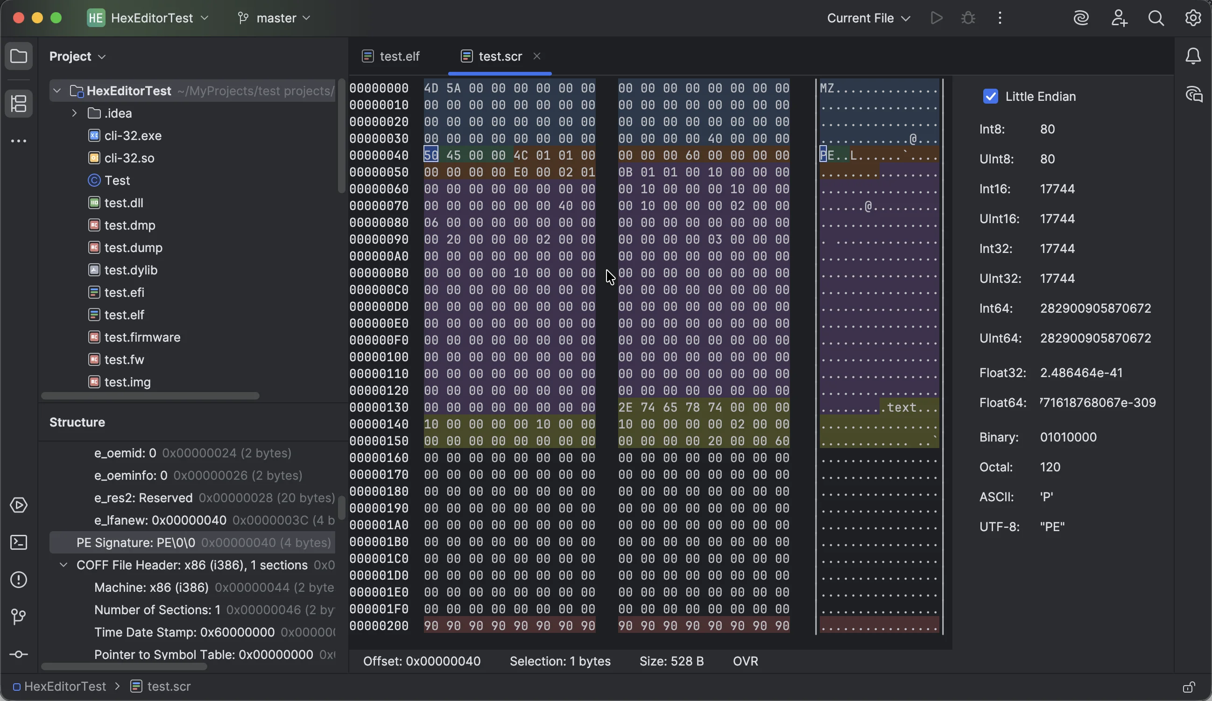Open Notifications bell icon
Viewport: 1212px width, 701px height.
click(x=1193, y=56)
